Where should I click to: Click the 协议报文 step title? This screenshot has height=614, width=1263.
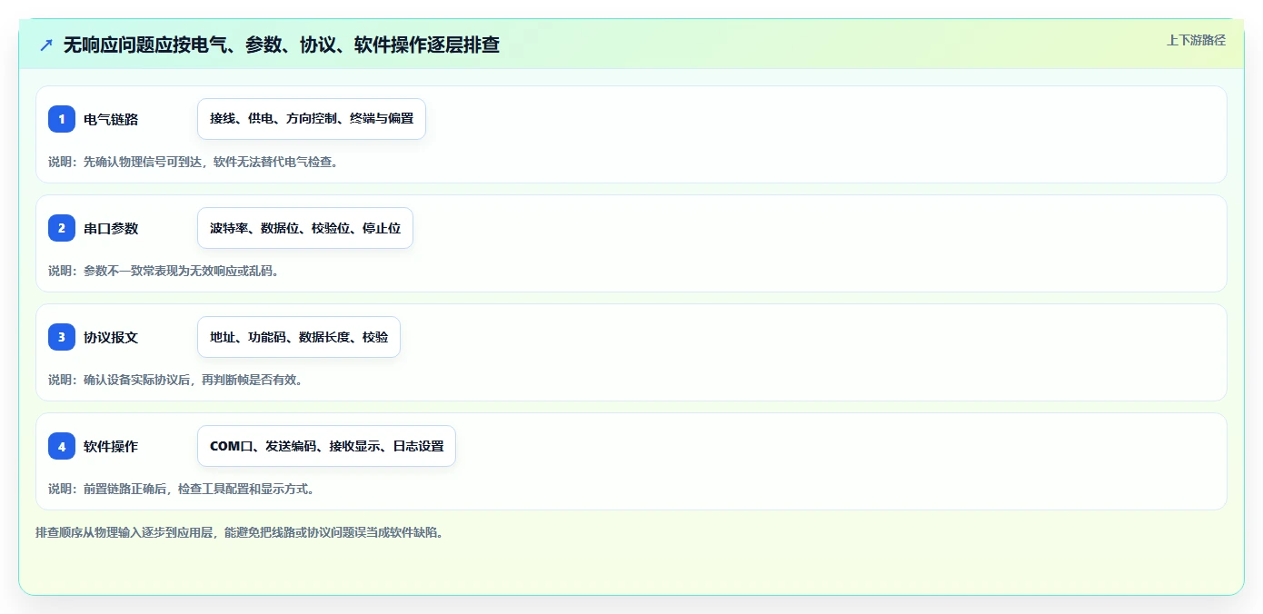(x=111, y=337)
